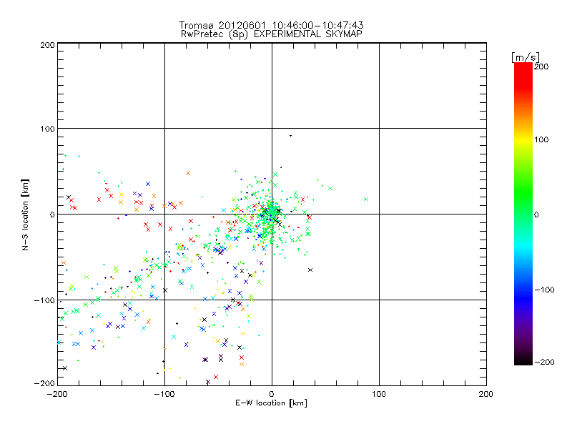Click the y-axis tick label '-100'
The width and height of the screenshot is (572, 429).
point(44,300)
